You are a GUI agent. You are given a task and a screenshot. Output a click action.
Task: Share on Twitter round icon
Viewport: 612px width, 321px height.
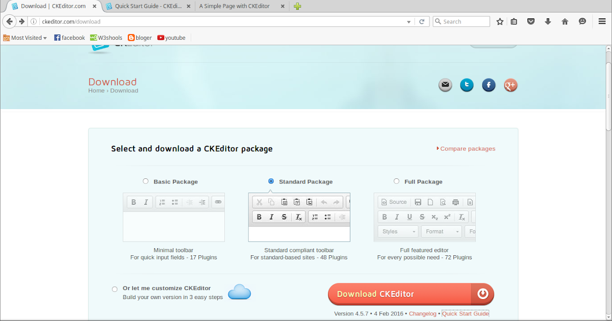(467, 85)
